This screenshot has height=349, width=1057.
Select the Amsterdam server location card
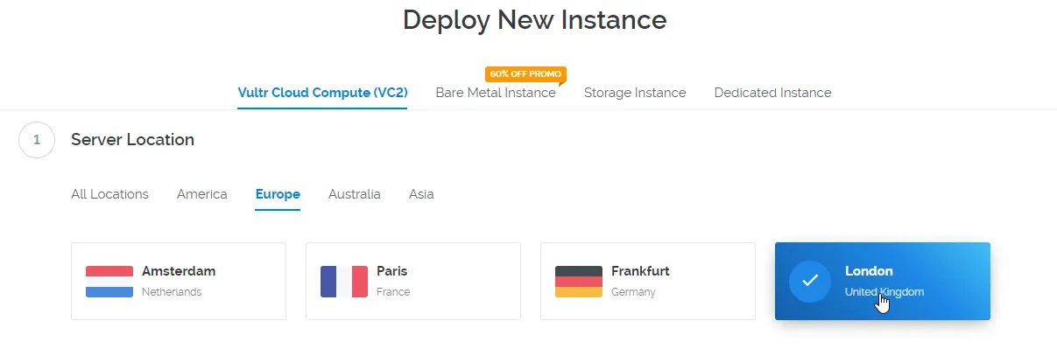point(179,281)
